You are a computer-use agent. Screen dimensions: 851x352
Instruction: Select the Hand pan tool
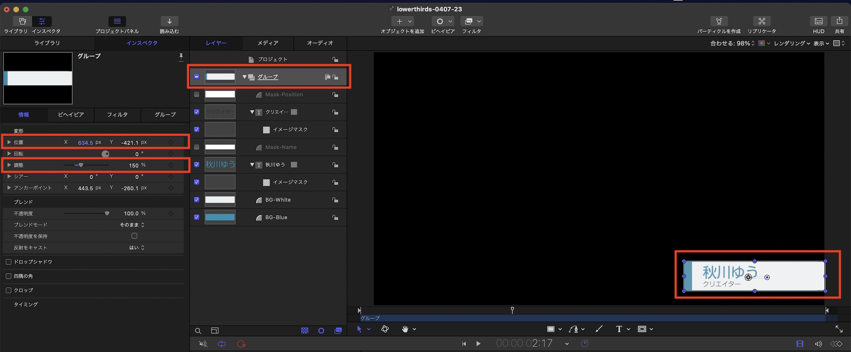tap(405, 329)
